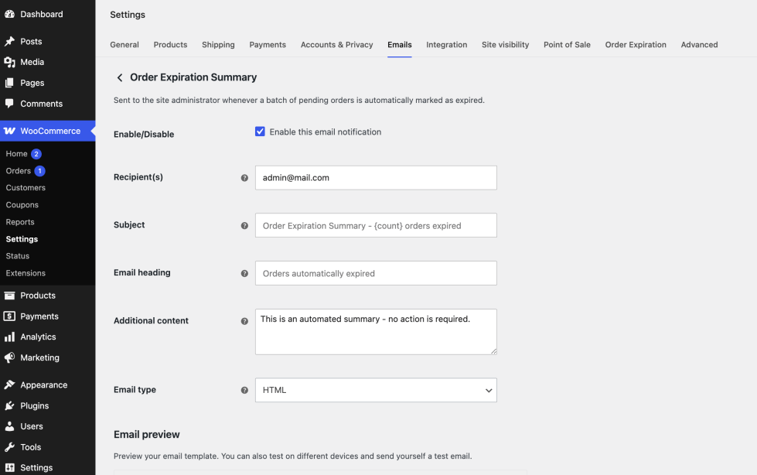Image resolution: width=757 pixels, height=475 pixels.
Task: Open the General settings tab
Action: [x=124, y=44]
